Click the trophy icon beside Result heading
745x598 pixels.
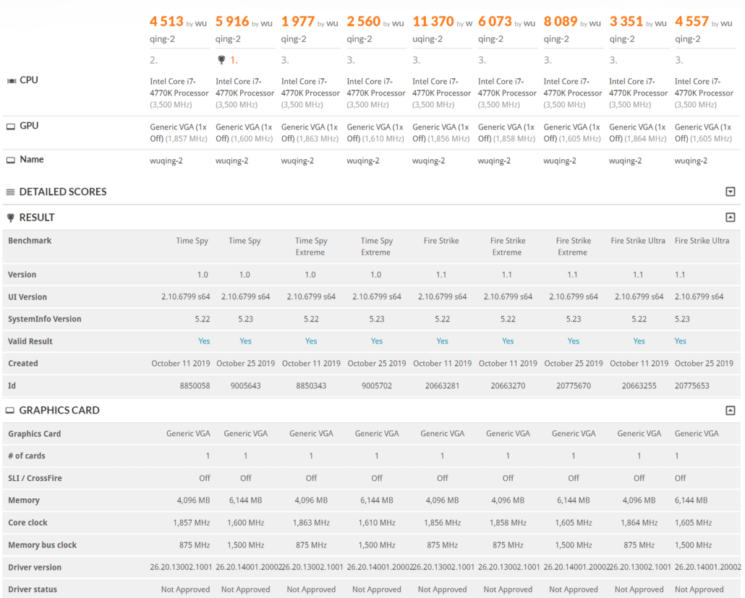click(x=10, y=218)
